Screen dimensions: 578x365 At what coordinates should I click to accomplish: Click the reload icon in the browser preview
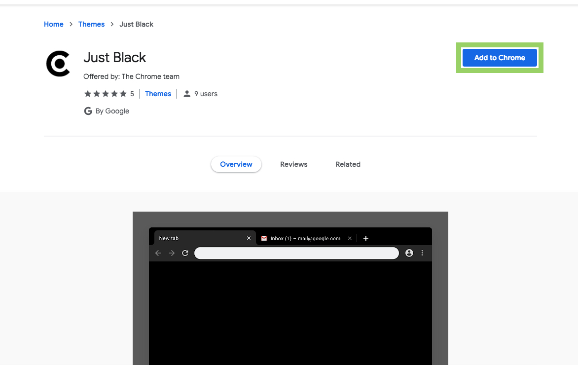185,253
